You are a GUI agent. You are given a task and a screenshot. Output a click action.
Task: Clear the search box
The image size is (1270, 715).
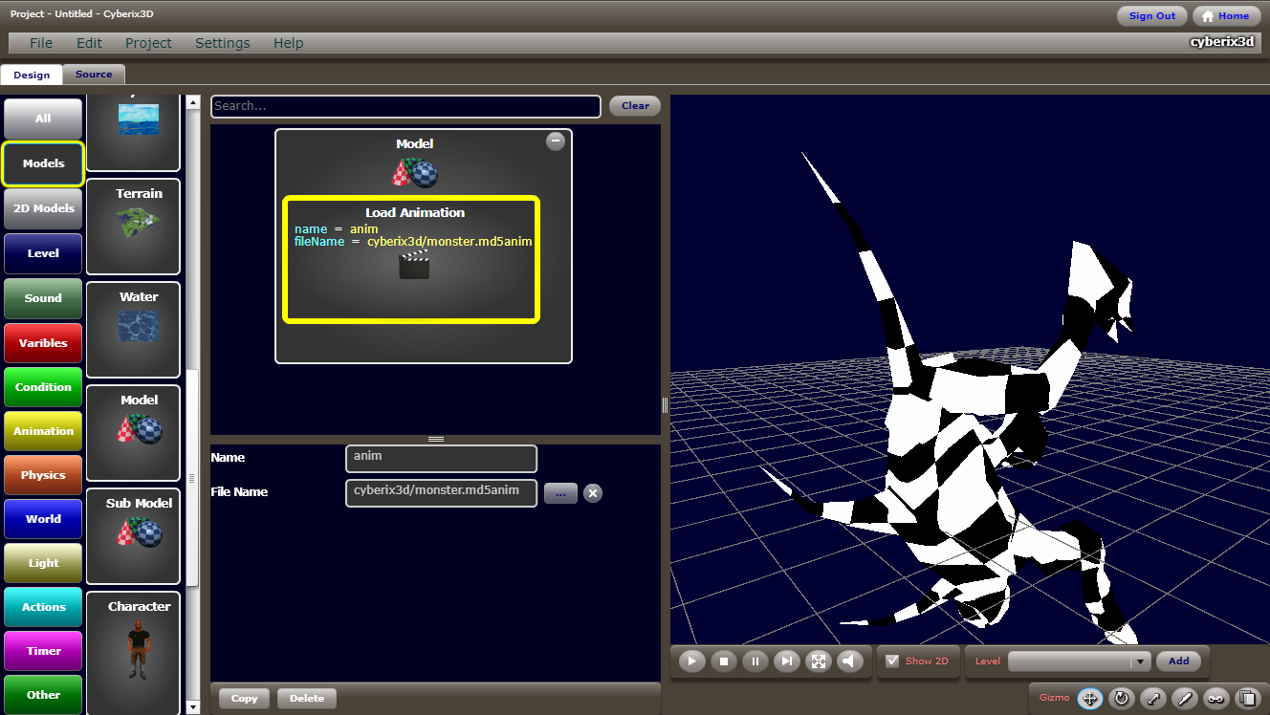click(x=635, y=106)
